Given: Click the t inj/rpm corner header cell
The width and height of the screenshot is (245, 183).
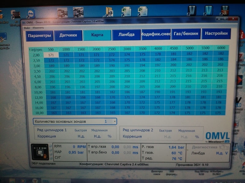Looking at the screenshot, I should click(x=36, y=50).
